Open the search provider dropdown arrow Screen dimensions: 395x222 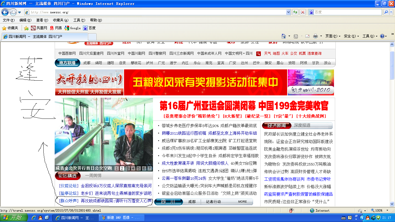pyautogui.click(x=391, y=12)
